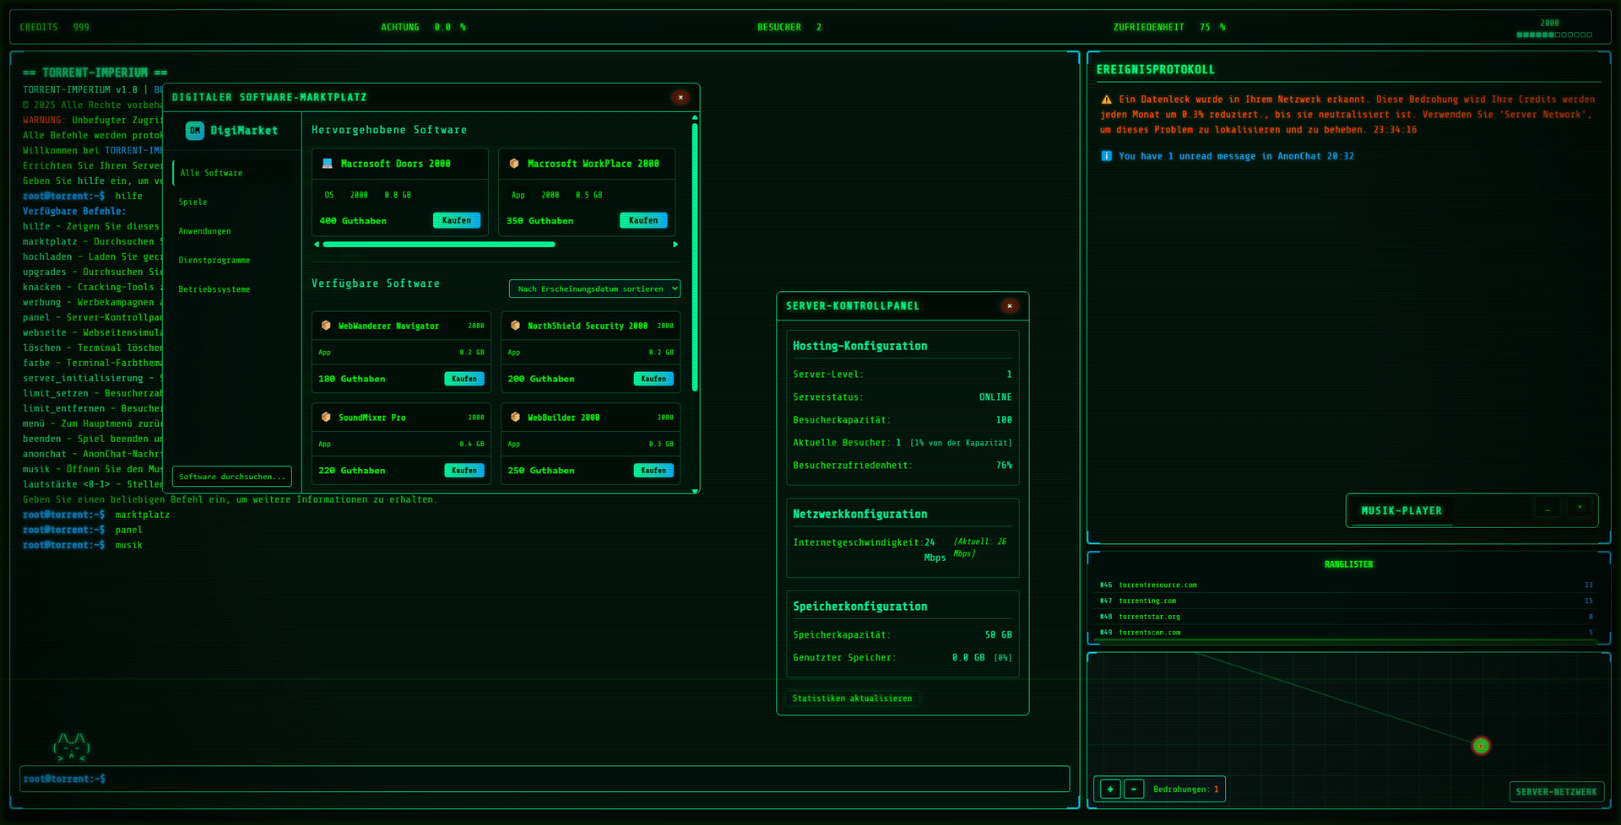Zoom in network map with plus button
The width and height of the screenshot is (1621, 825).
pos(1110,790)
